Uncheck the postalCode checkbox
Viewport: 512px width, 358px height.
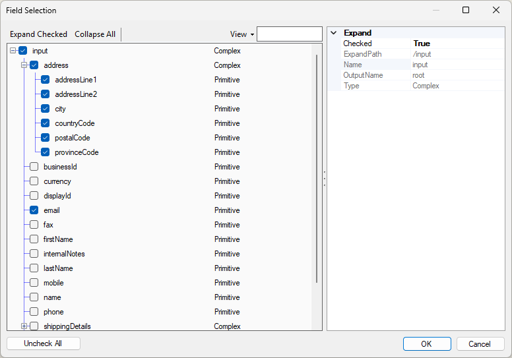pos(45,137)
